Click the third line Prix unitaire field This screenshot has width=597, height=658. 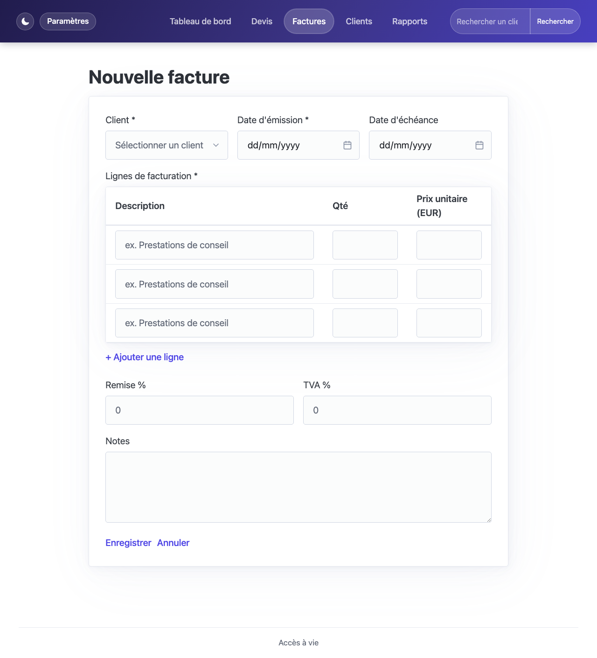click(x=449, y=323)
